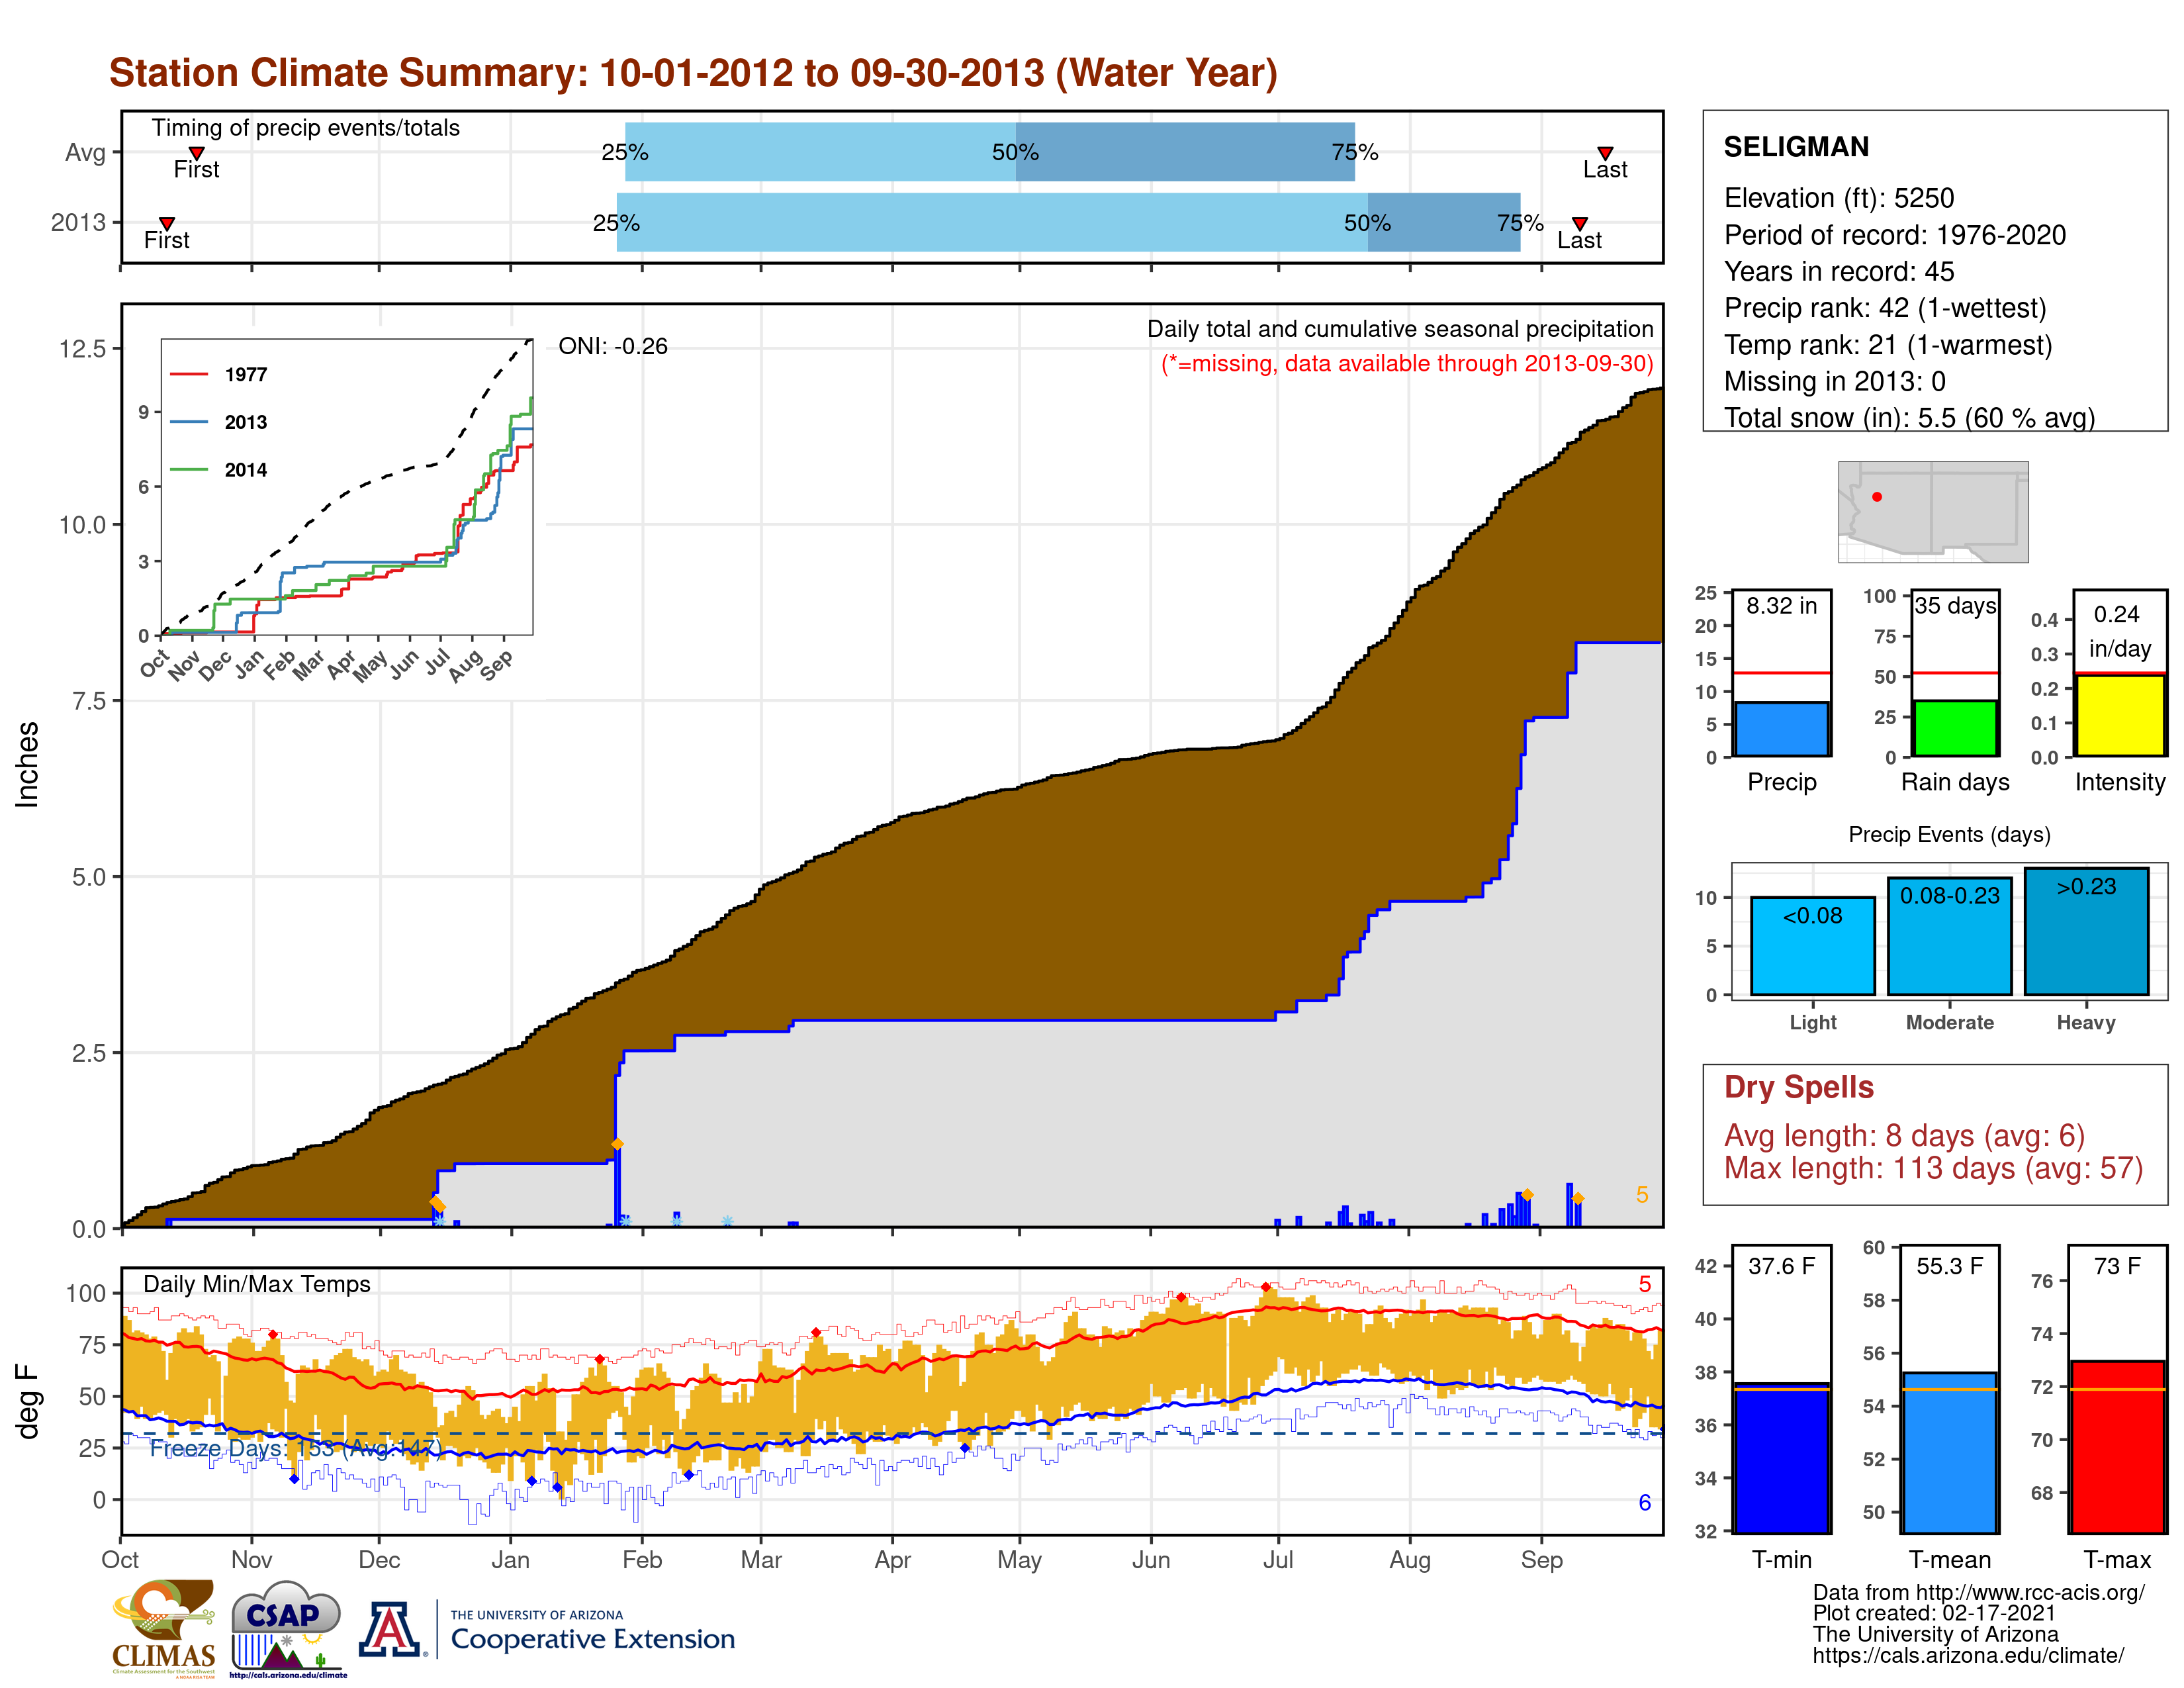
Task: Click the 'Daily Min/Max Temps' label
Action: (x=257, y=1284)
